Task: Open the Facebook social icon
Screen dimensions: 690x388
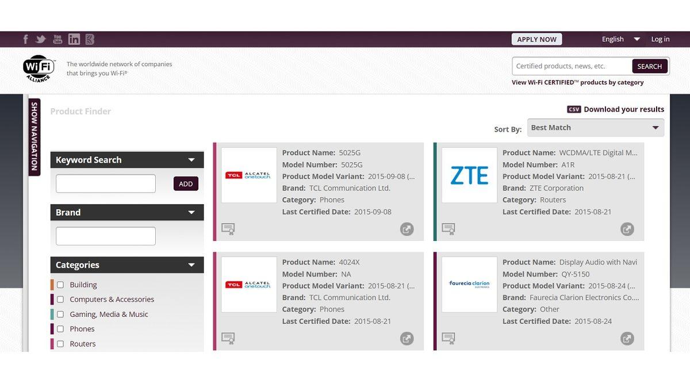Action: tap(25, 39)
